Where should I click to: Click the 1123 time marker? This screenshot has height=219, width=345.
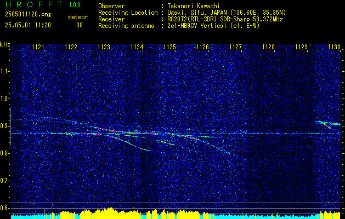point(104,47)
